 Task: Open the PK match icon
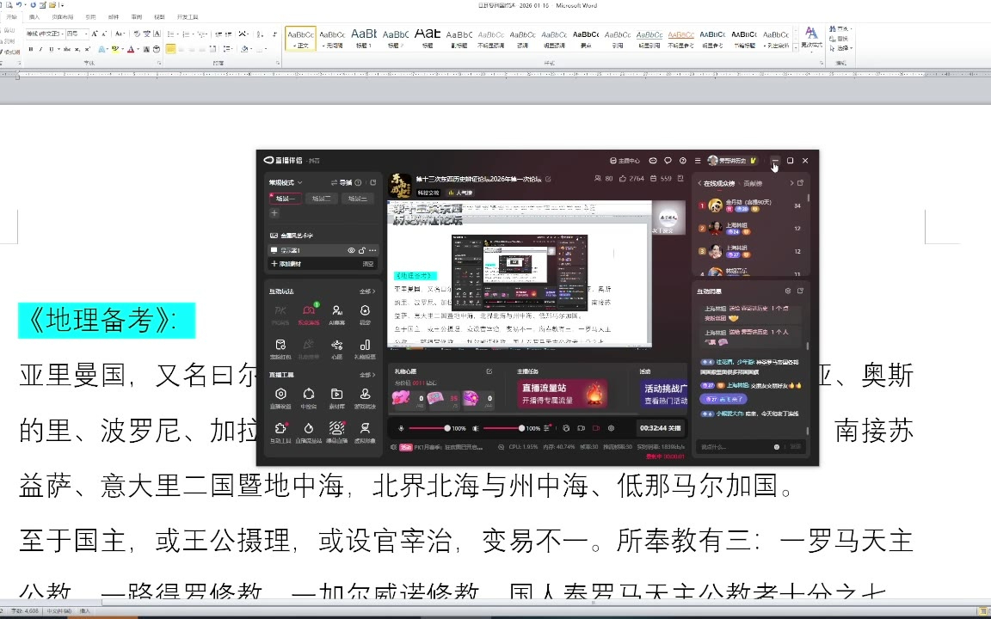pos(280,313)
